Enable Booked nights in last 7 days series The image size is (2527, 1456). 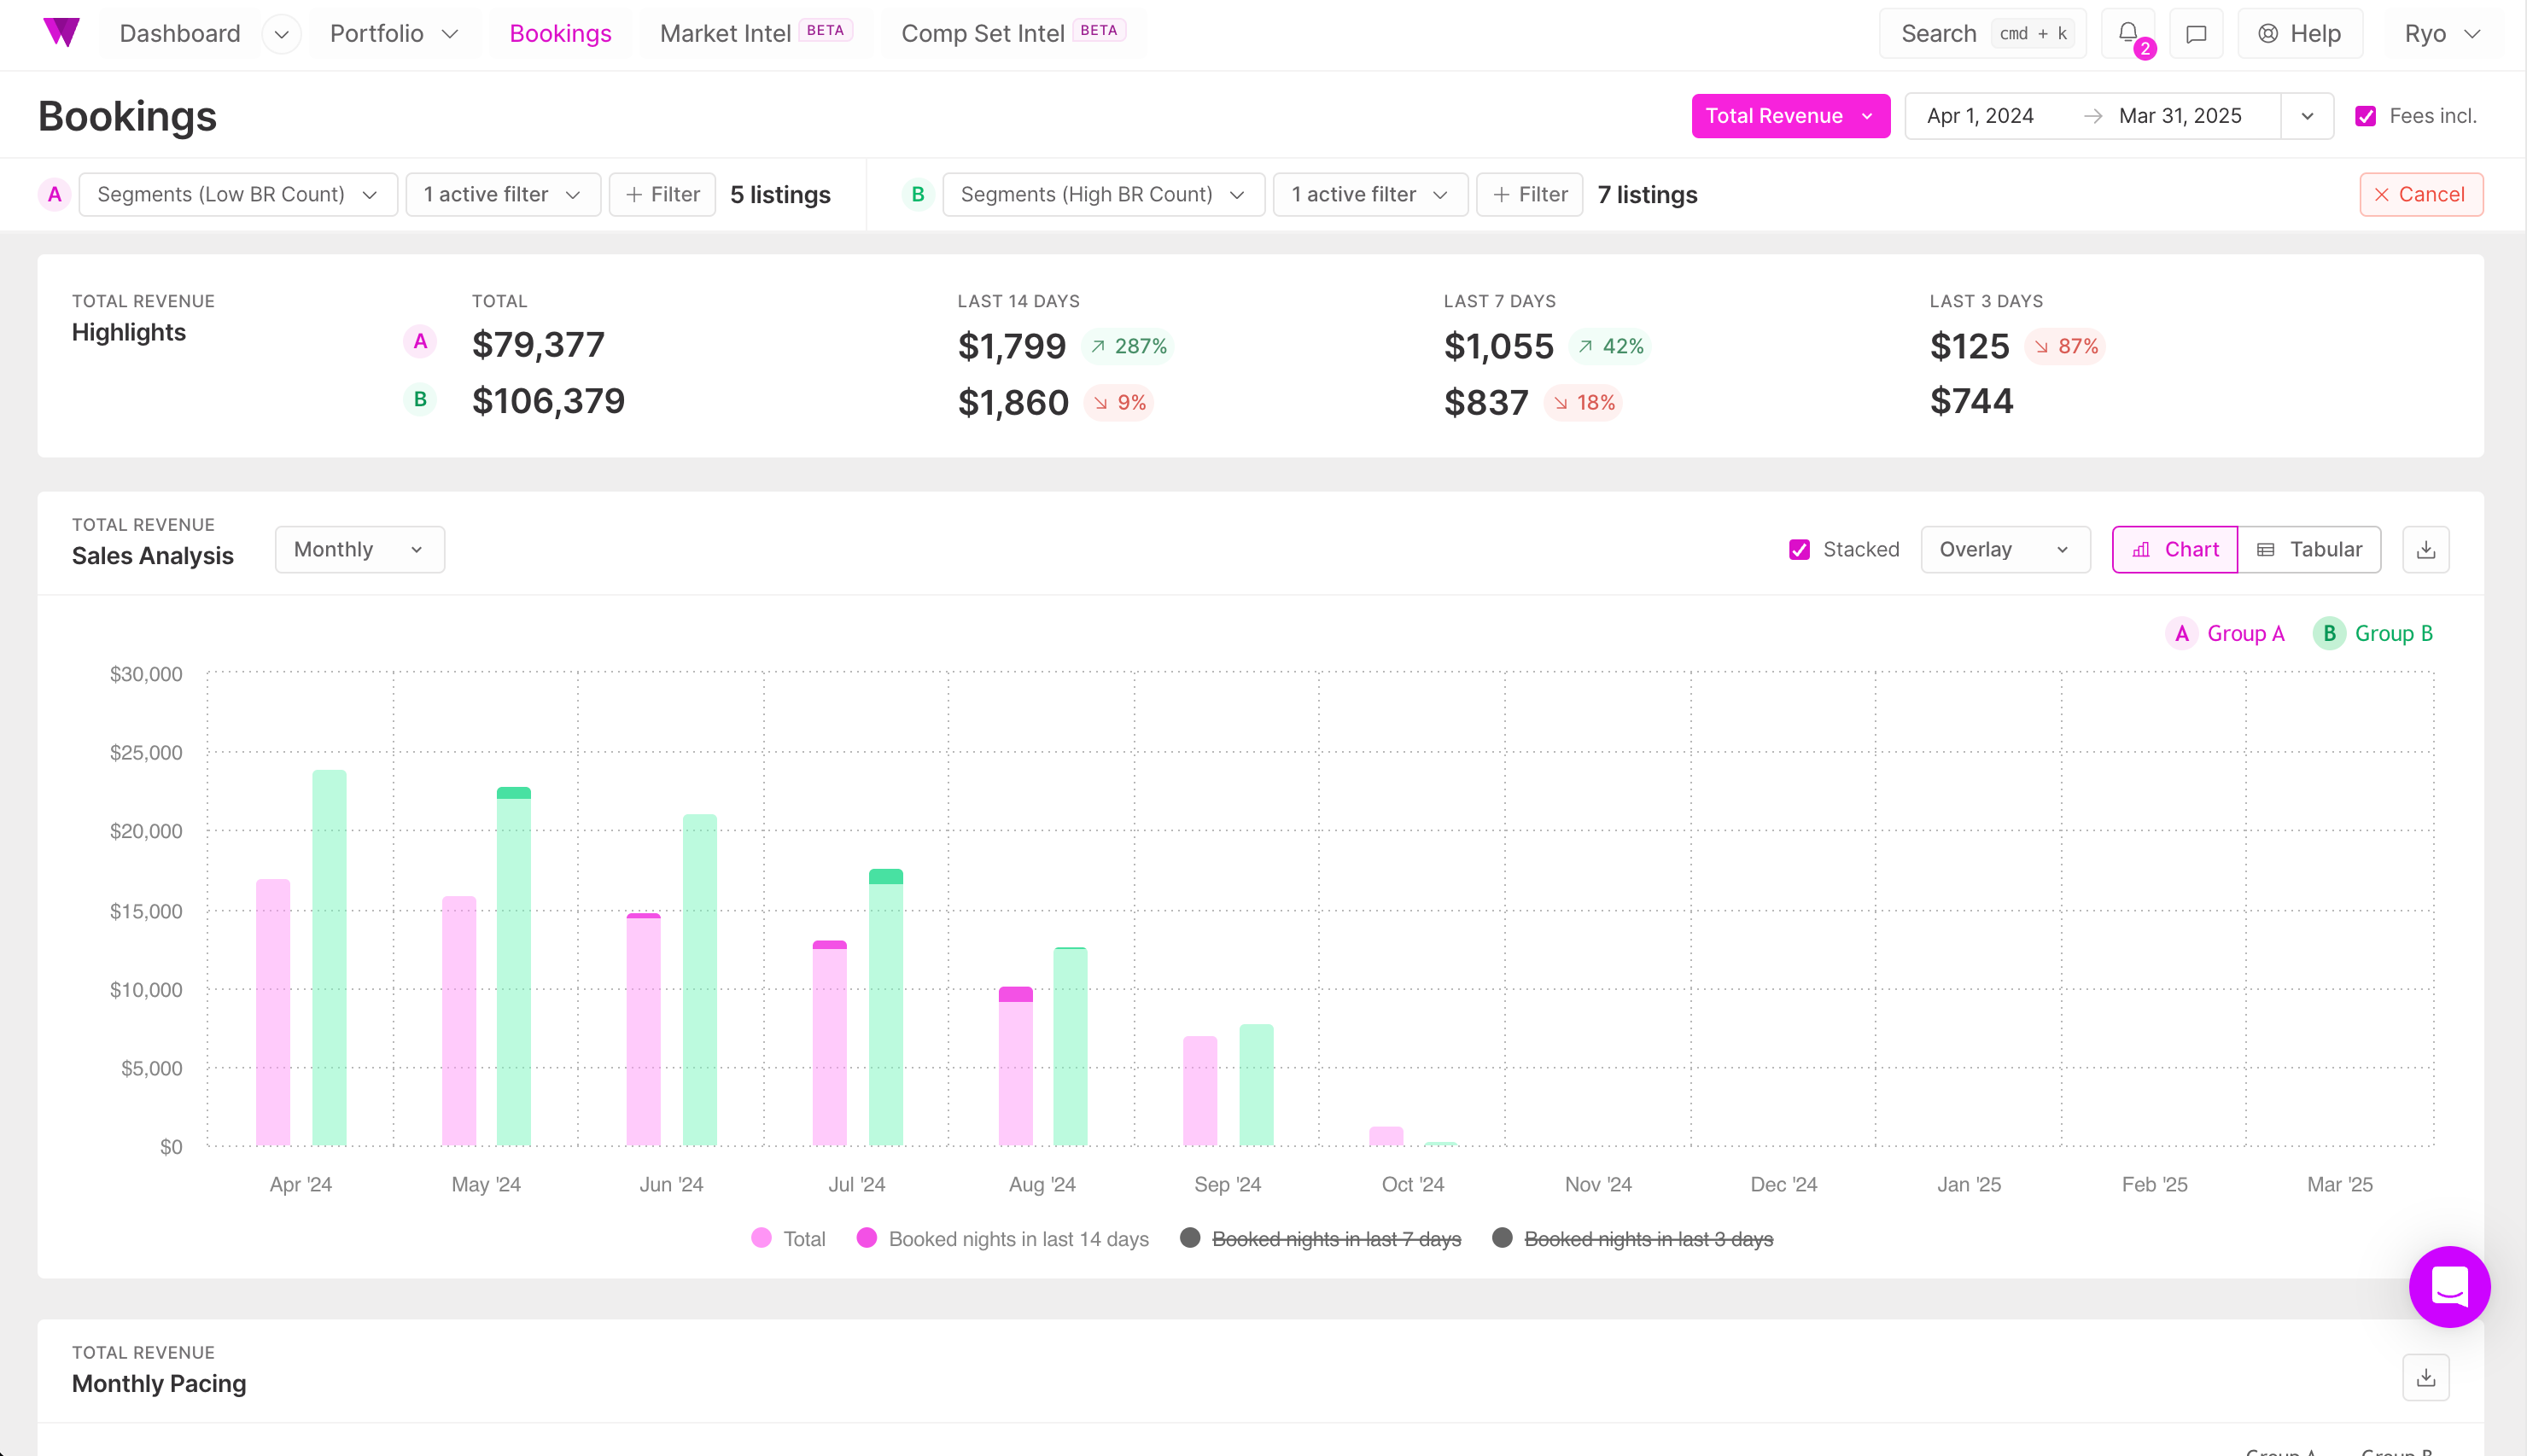pyautogui.click(x=1335, y=1239)
